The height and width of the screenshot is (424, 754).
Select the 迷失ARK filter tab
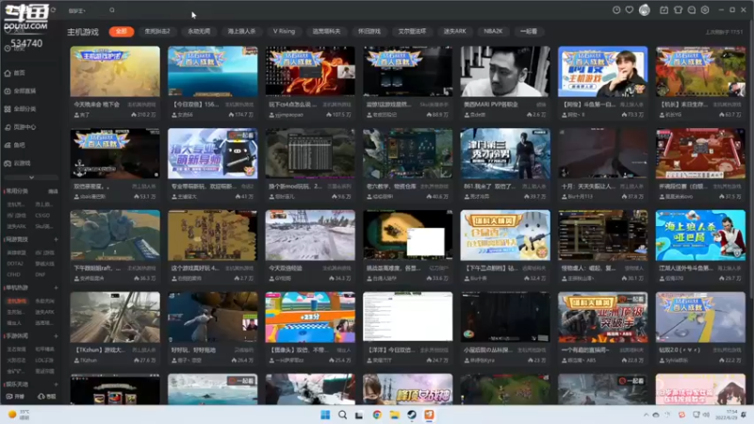[x=454, y=31]
